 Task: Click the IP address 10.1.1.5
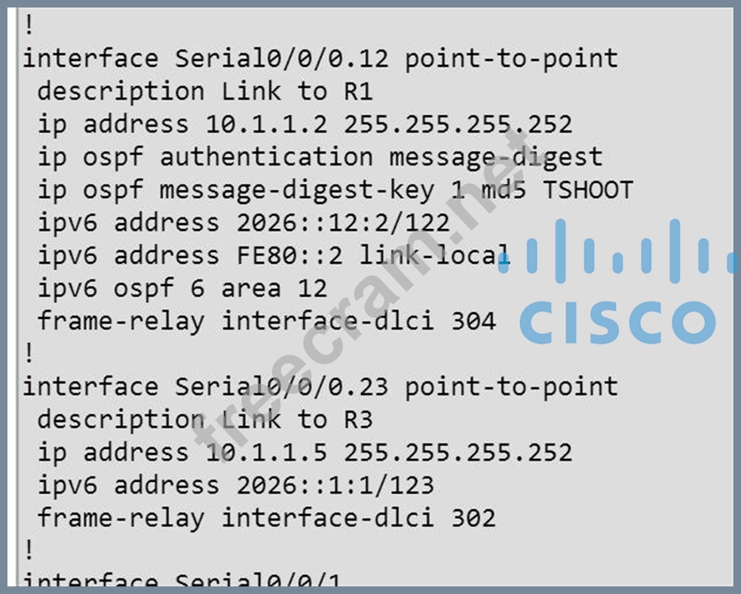(x=266, y=452)
